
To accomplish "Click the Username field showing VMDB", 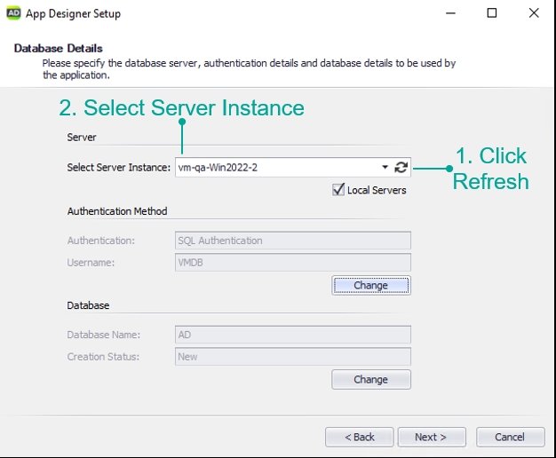I will pyautogui.click(x=293, y=263).
